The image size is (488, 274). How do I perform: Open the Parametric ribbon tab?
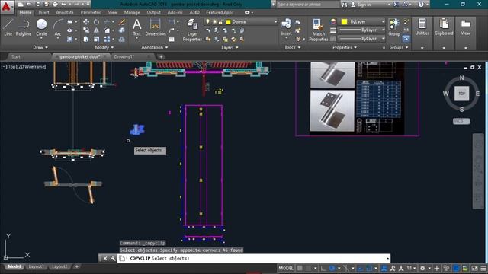point(91,12)
